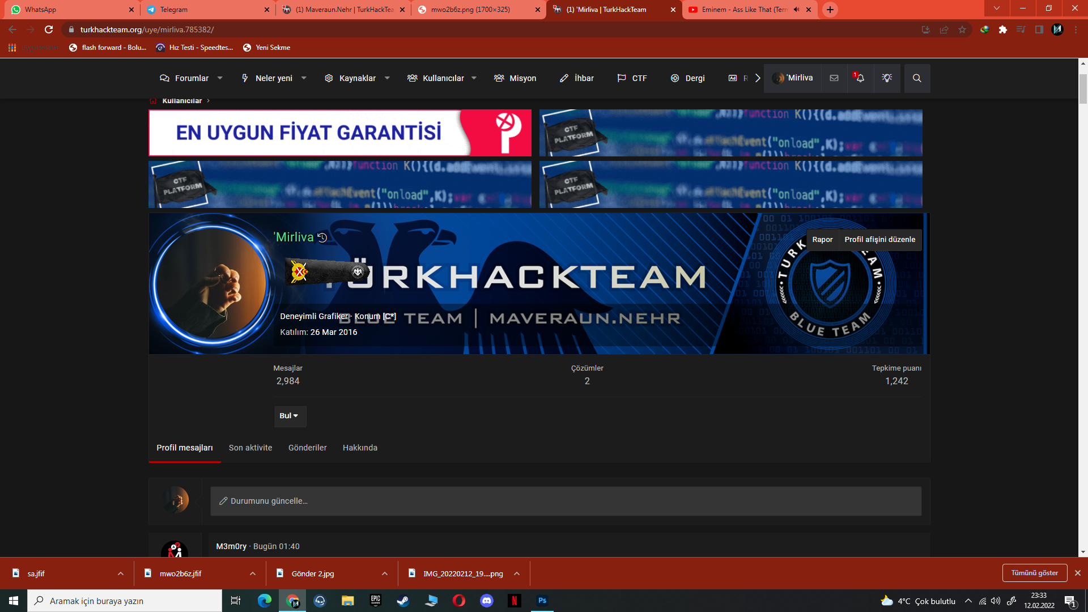Open forum notifications bell
Image resolution: width=1088 pixels, height=612 pixels.
click(x=860, y=78)
